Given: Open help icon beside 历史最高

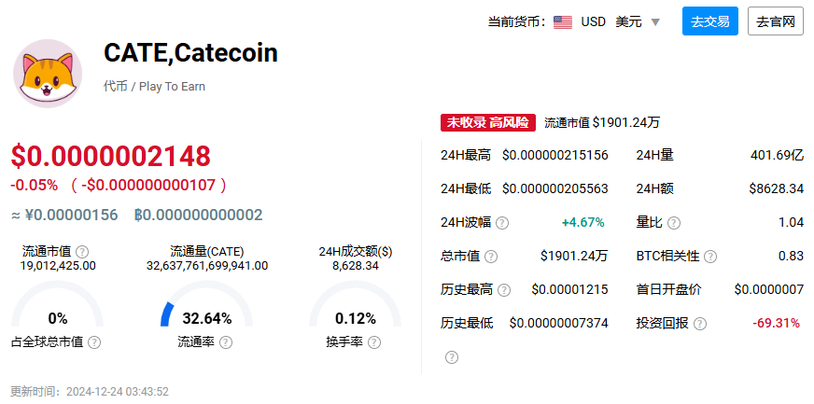Looking at the screenshot, I should tap(504, 290).
